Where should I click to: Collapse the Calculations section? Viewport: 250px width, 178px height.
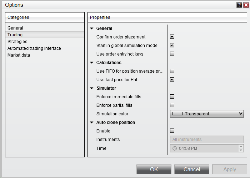pos(92,63)
